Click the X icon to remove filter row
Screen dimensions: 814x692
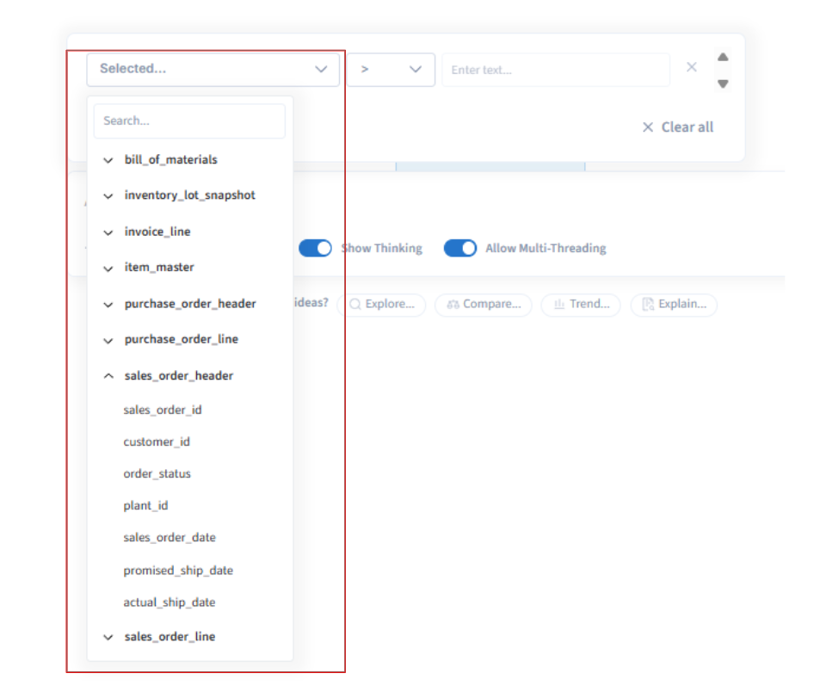[691, 67]
